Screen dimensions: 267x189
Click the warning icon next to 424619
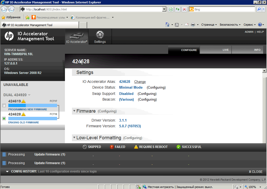point(23,101)
